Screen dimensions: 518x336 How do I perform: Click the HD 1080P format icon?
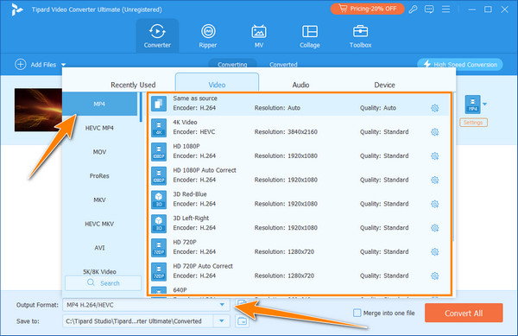[159, 152]
